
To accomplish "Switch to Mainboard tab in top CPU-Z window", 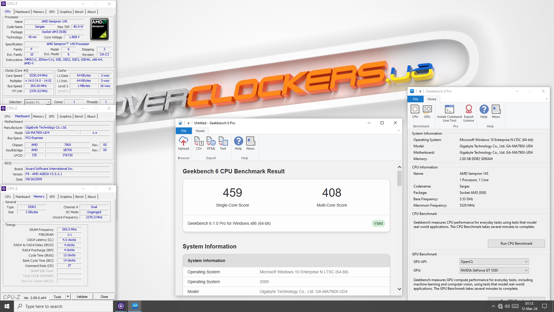I will tap(23, 12).
